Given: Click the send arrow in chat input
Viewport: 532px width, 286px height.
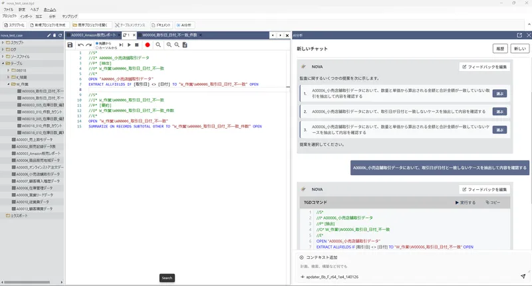Looking at the screenshot, I should [523, 276].
